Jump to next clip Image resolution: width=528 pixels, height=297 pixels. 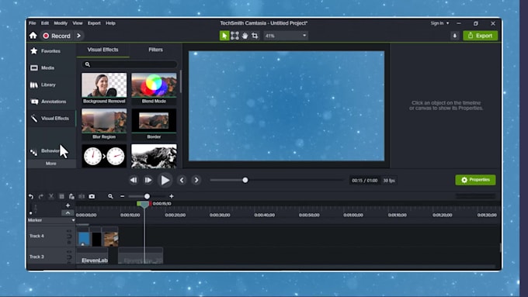[196, 180]
